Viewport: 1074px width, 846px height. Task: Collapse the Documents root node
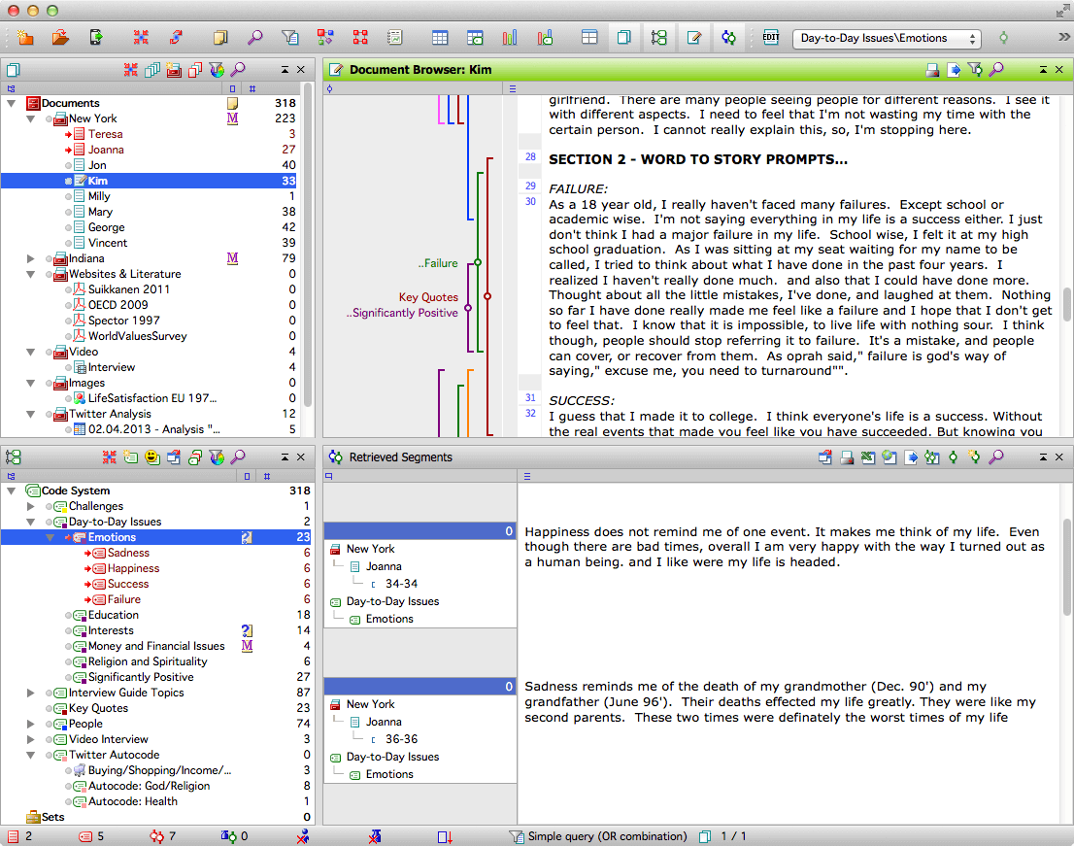click(x=11, y=103)
